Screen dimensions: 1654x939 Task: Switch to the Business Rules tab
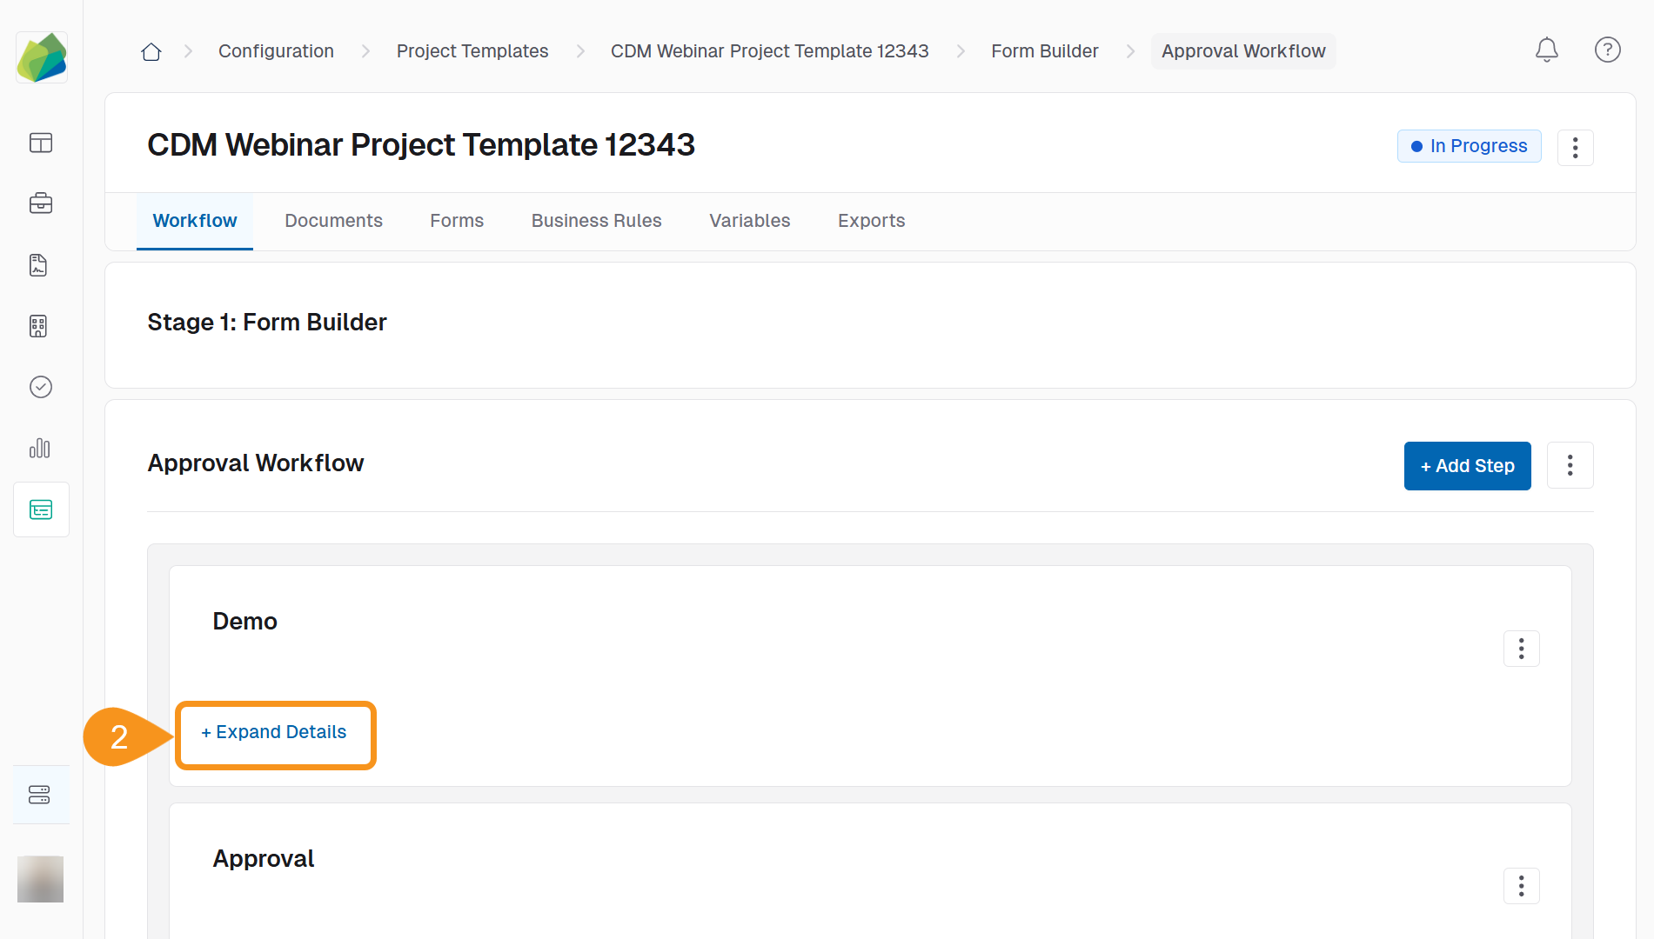596,221
